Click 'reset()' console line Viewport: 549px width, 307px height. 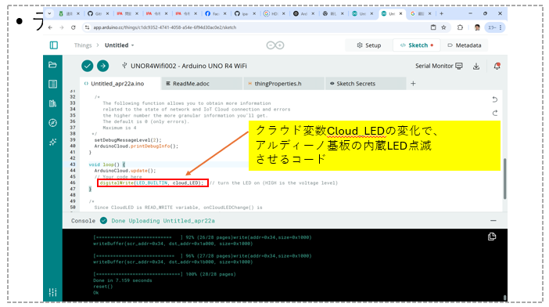(x=103, y=287)
